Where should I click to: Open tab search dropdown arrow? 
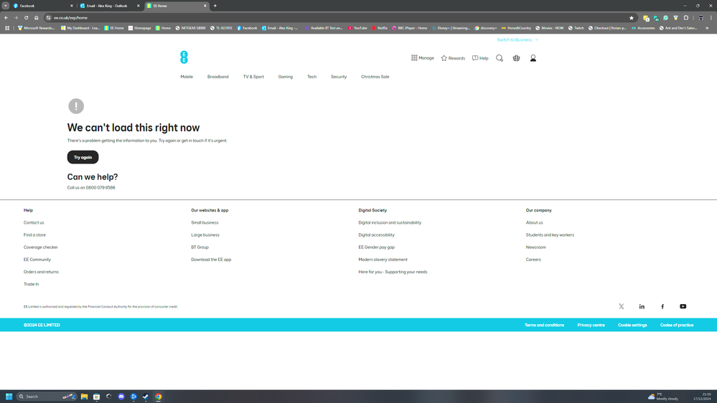[6, 6]
